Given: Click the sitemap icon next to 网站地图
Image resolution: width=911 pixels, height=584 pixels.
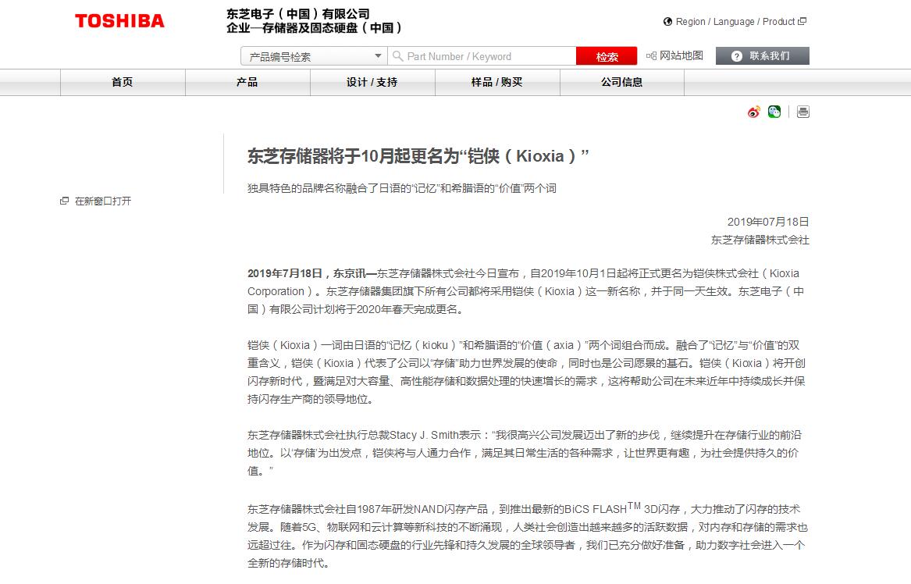Looking at the screenshot, I should point(651,55).
